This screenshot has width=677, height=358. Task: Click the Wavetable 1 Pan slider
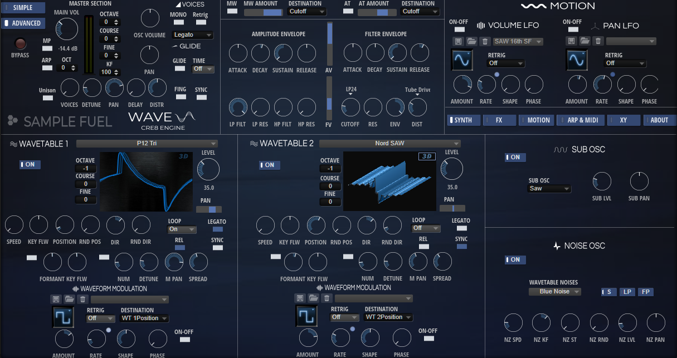[x=209, y=209]
